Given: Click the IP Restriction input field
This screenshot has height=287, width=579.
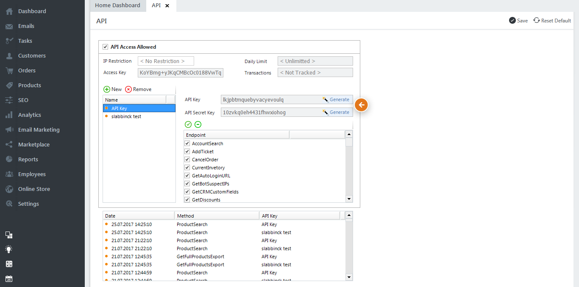Looking at the screenshot, I should (166, 61).
